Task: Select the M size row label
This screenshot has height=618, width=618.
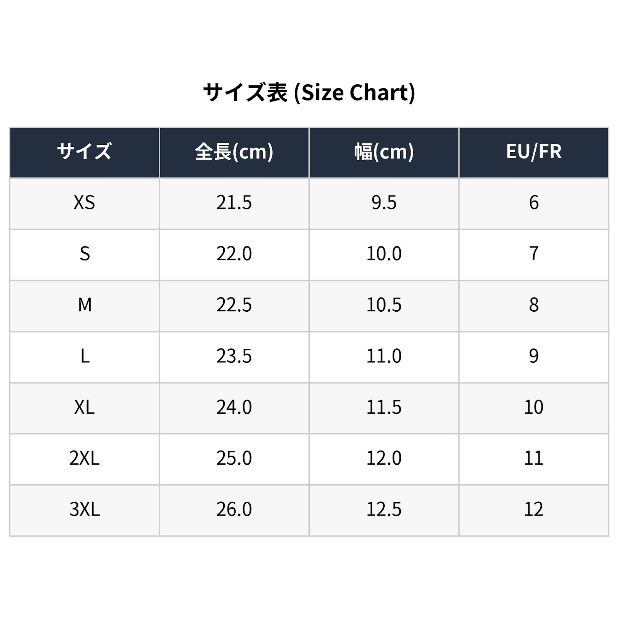Action: point(84,306)
